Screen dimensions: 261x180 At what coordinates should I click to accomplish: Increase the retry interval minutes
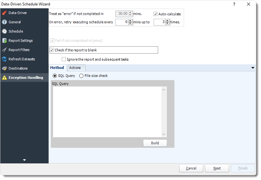point(130,20)
